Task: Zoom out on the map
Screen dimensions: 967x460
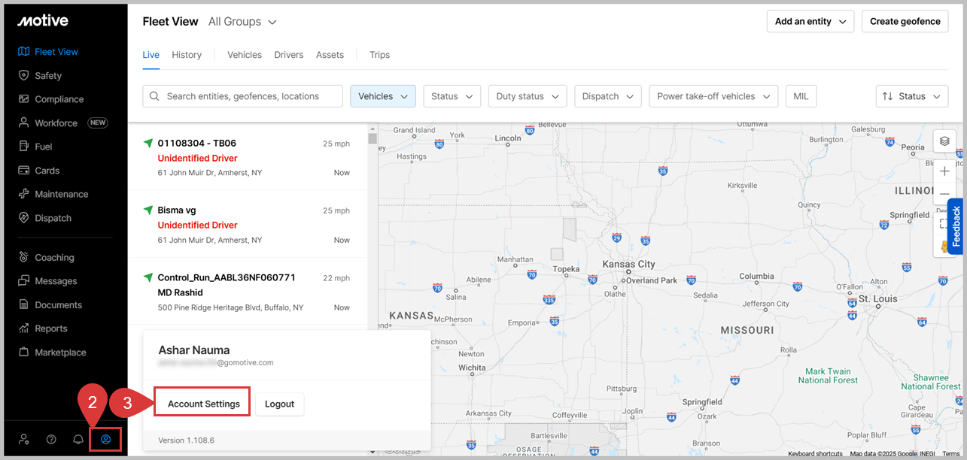Action: (944, 194)
